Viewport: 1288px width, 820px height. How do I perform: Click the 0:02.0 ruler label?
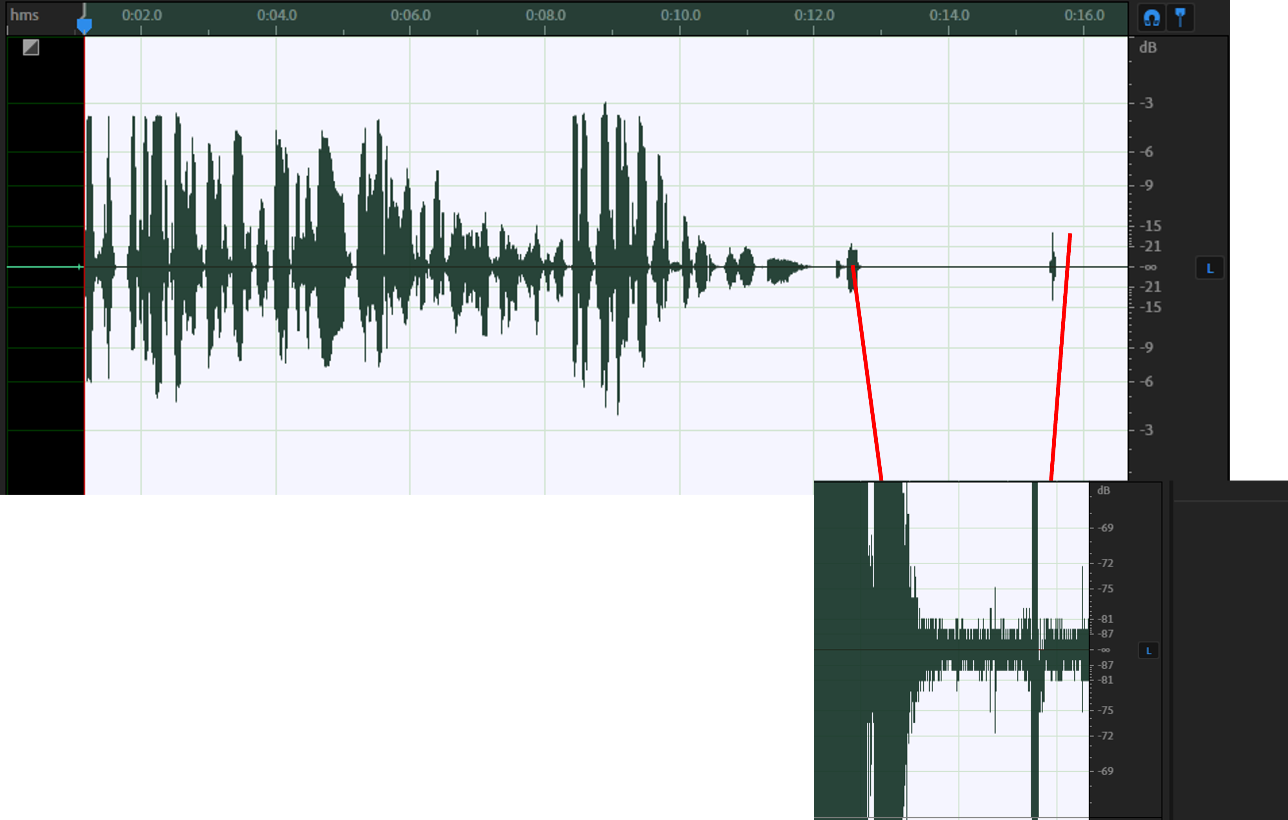pyautogui.click(x=142, y=15)
